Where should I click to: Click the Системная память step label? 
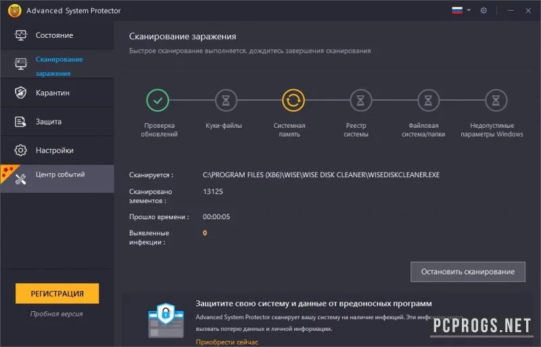289,130
